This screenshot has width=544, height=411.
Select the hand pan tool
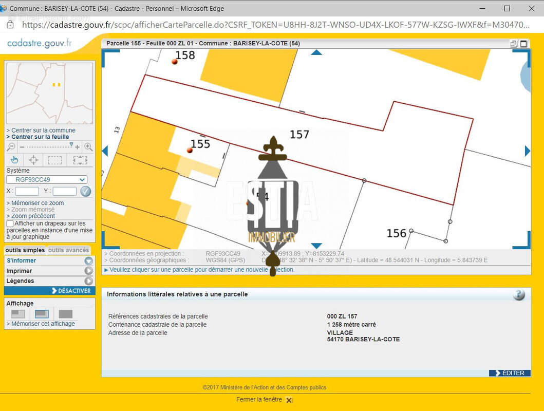[x=14, y=160]
